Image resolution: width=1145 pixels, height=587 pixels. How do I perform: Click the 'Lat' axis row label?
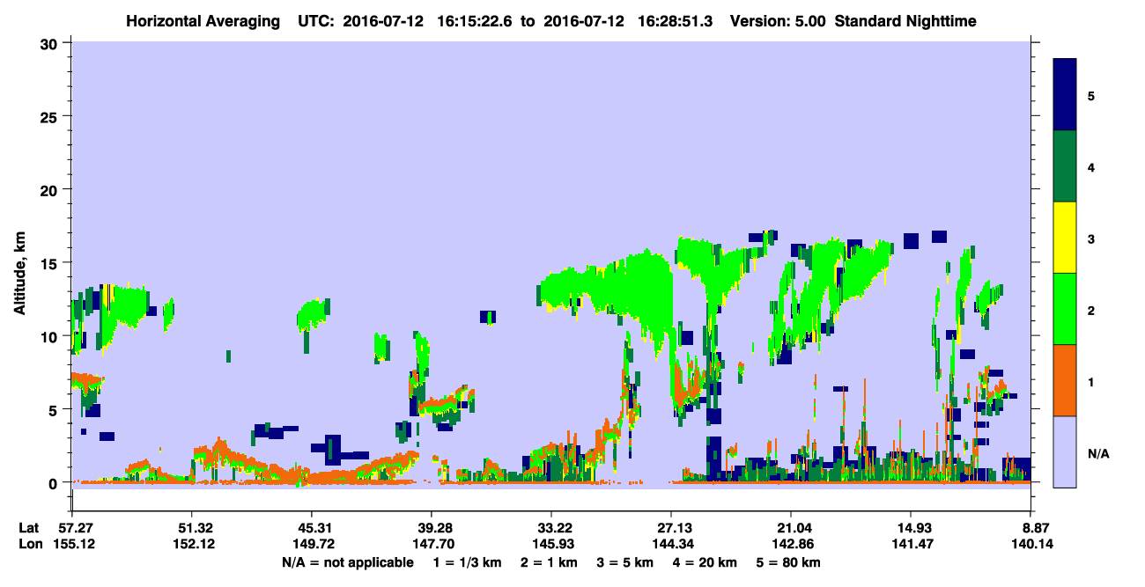pyautogui.click(x=28, y=528)
